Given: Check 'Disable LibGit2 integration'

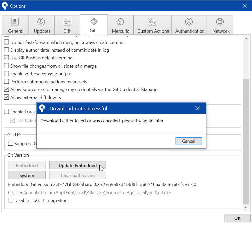Looking at the screenshot, I should [x=11, y=200].
